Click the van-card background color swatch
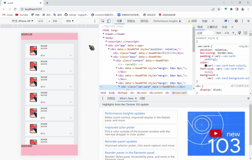Viewport: 252px width, 160px height. pyautogui.click(x=206, y=78)
